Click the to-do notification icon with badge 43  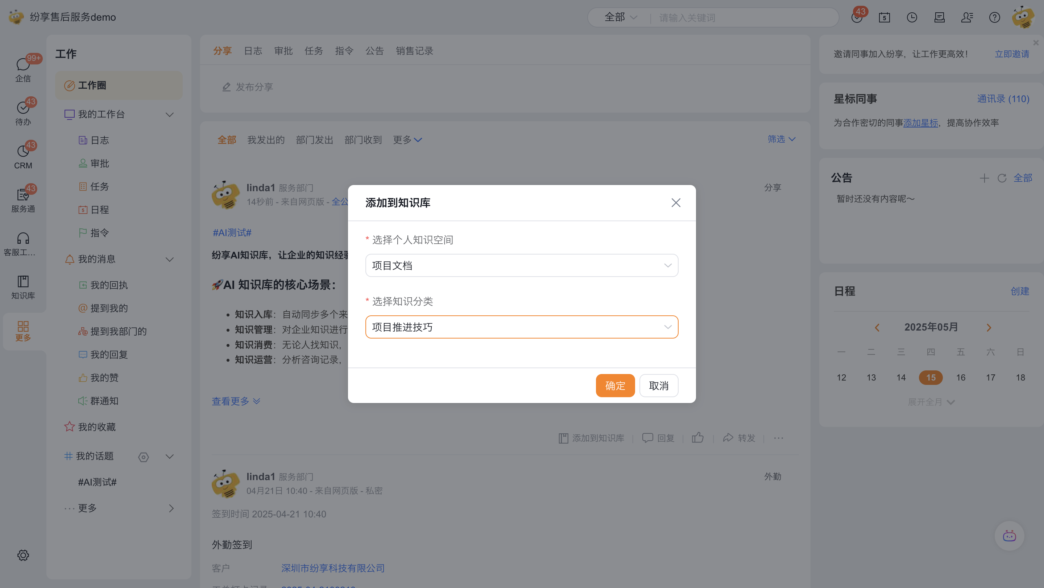857,17
